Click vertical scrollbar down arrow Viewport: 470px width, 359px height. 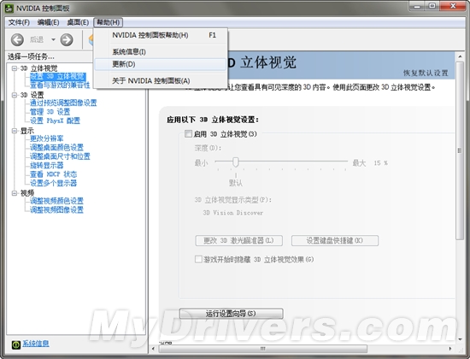pos(460,339)
